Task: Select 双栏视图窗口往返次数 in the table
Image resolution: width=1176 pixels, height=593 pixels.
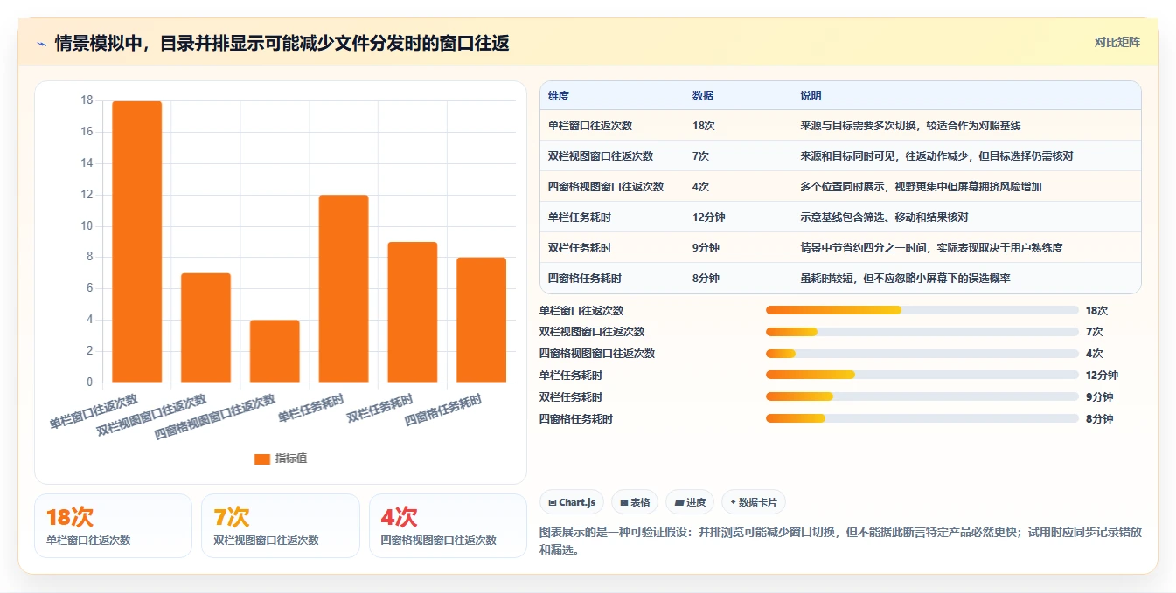Action: click(601, 156)
